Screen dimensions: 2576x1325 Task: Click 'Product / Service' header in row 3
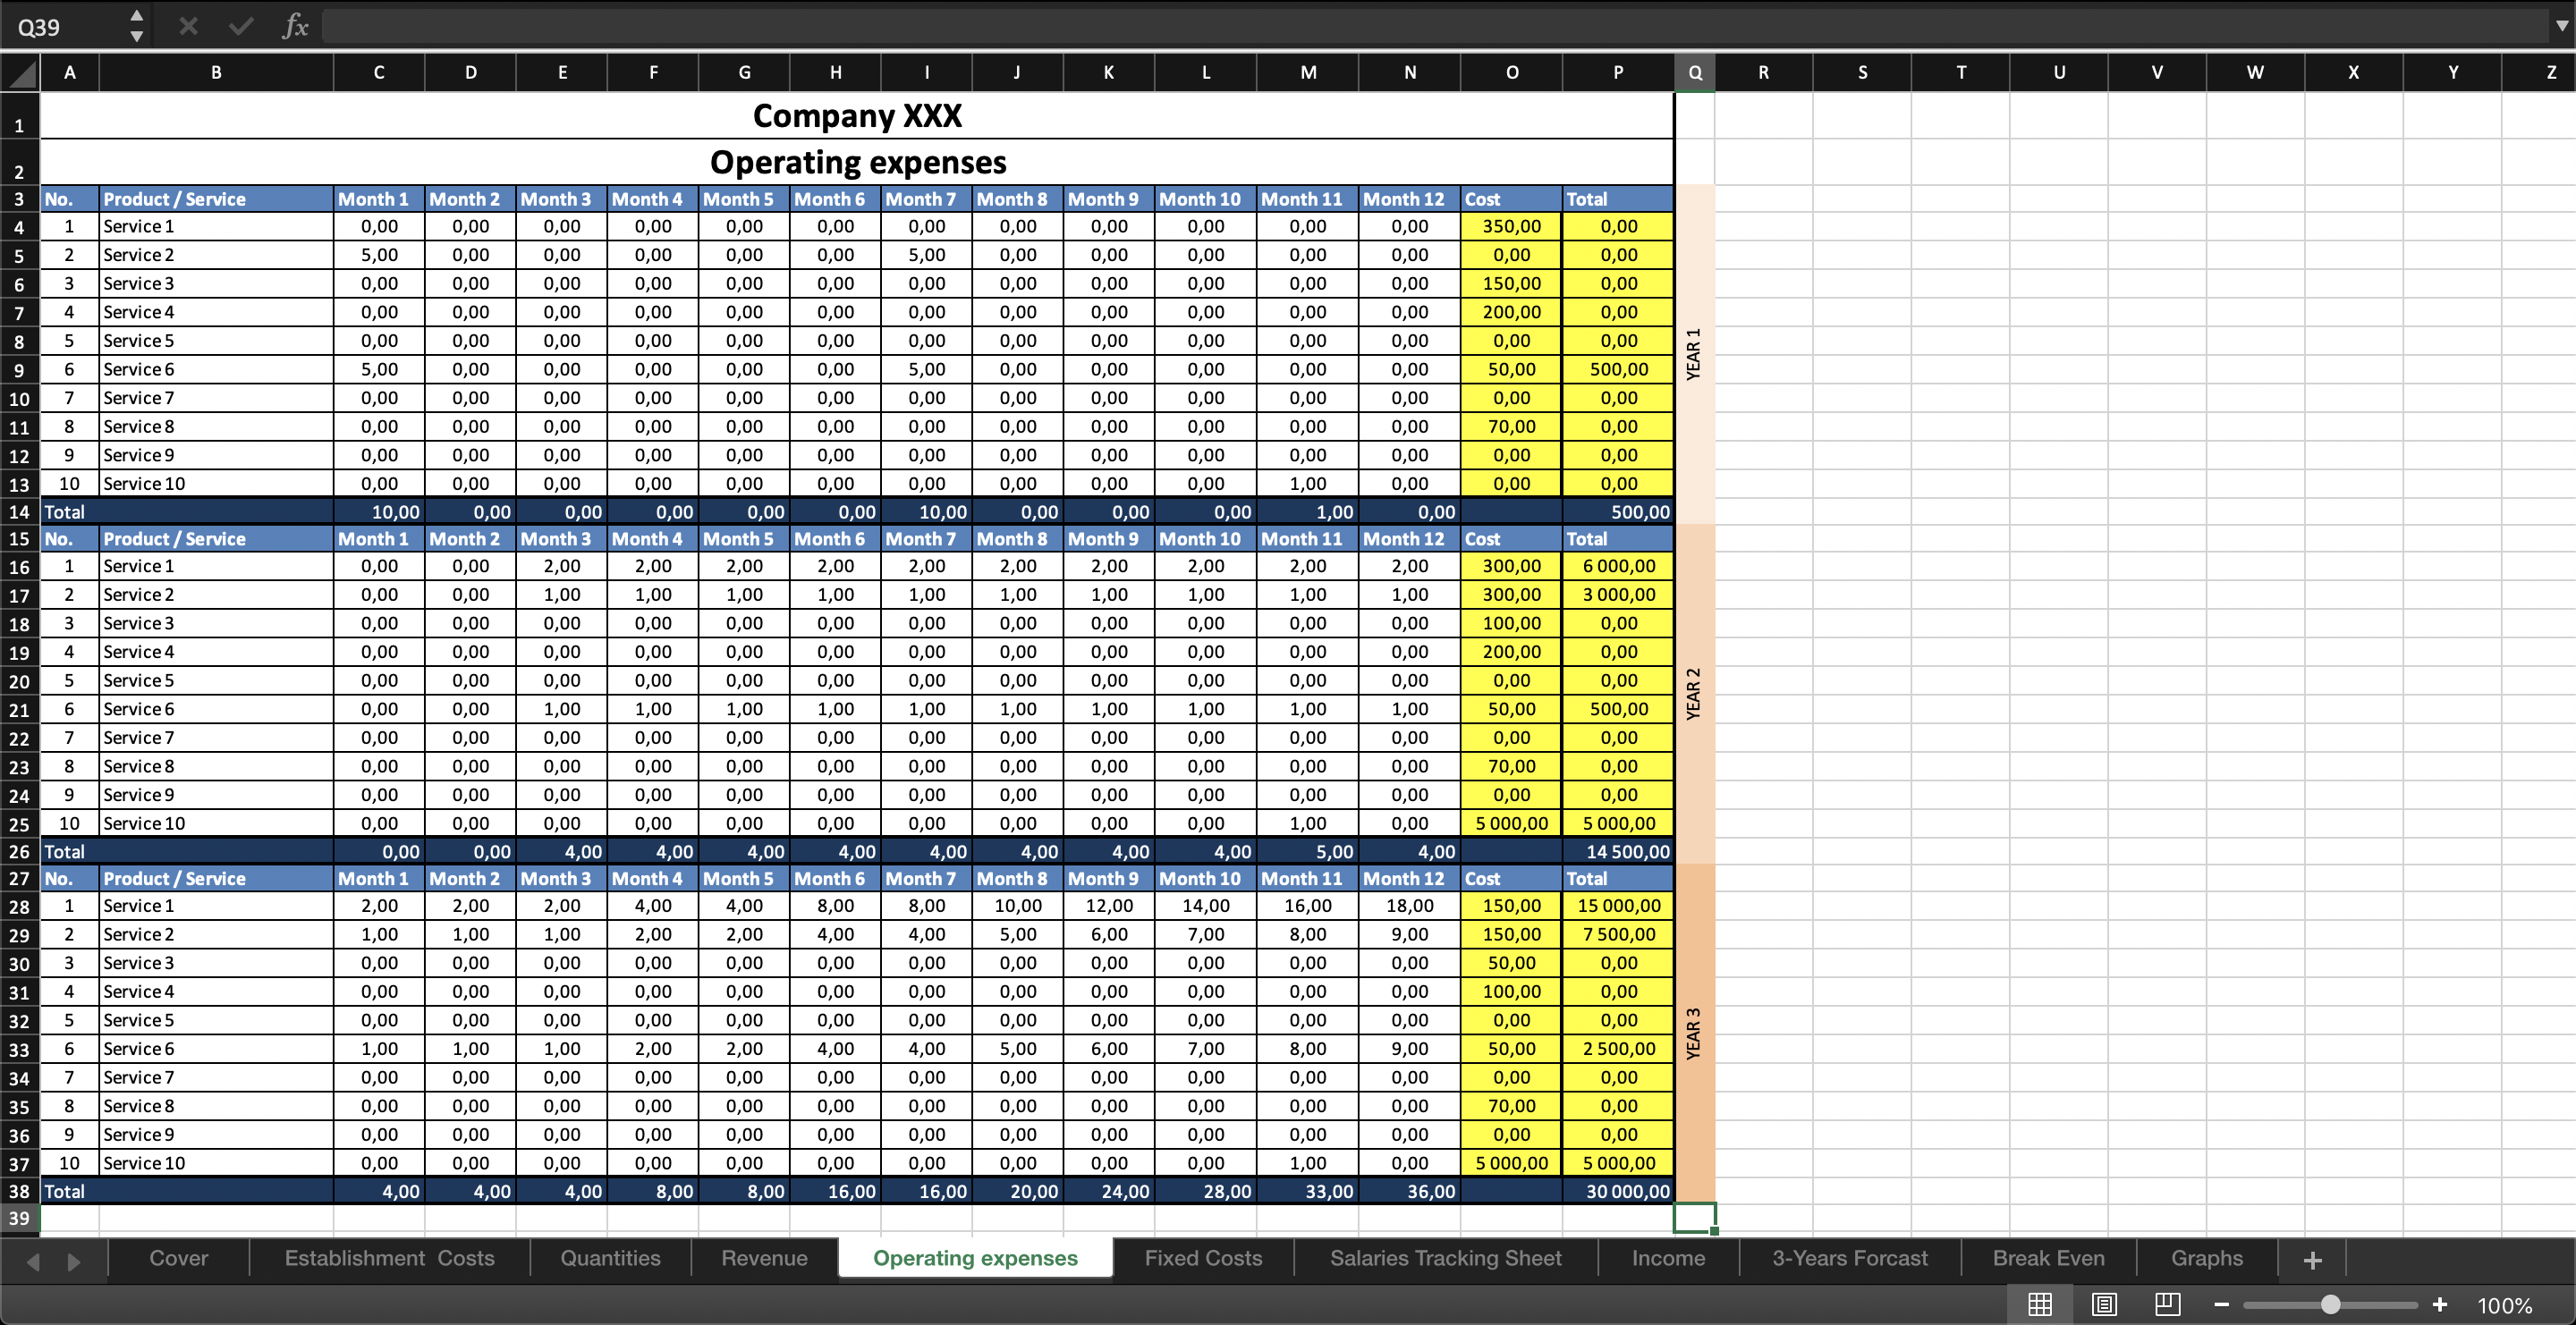216,198
